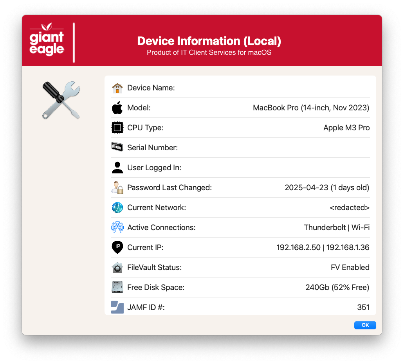Image resolution: width=404 pixels, height=364 pixels.
Task: Click the 'JAMF ID #:' label
Action: [146, 307]
